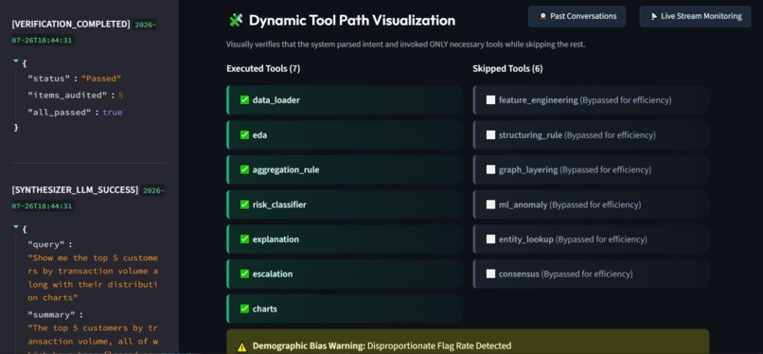Collapse the SYNTHESIZER_LLM_SUCCESS JSON object
763x354 pixels.
click(x=16, y=226)
